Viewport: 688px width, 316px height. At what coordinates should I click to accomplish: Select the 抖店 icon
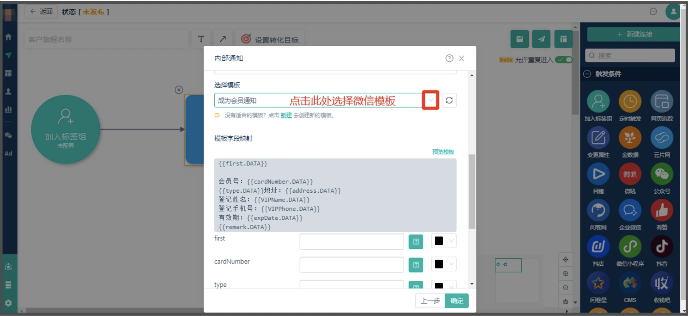[598, 247]
